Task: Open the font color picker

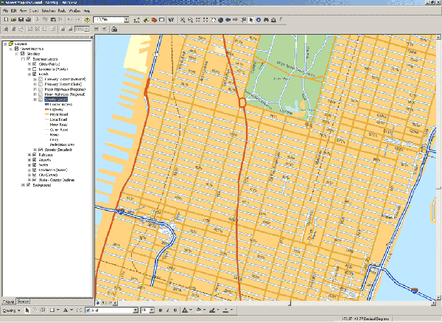Action: pos(186,310)
